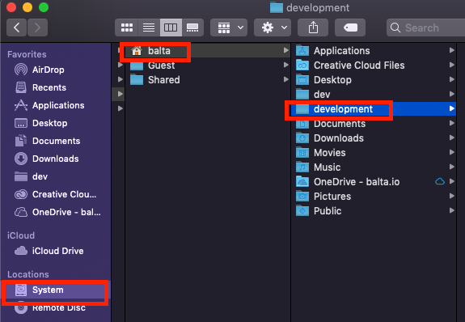Screen dimensions: 465x322
Task: Open the Music folder
Action: click(x=374, y=167)
